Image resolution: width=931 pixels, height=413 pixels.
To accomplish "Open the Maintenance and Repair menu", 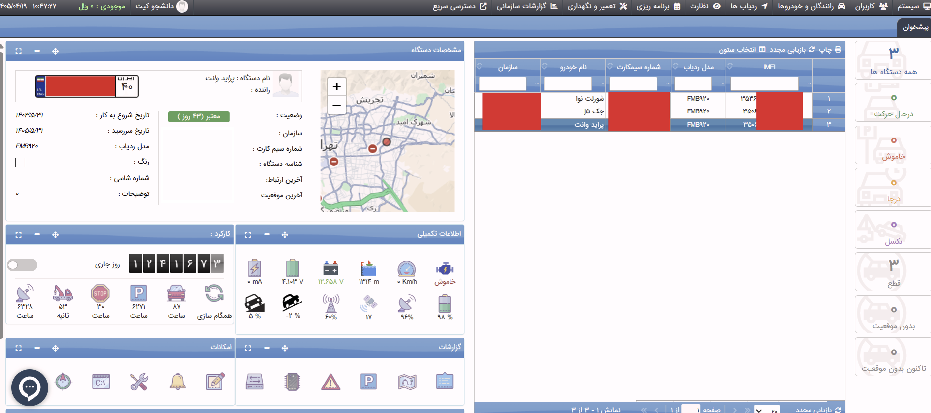I will point(597,6).
